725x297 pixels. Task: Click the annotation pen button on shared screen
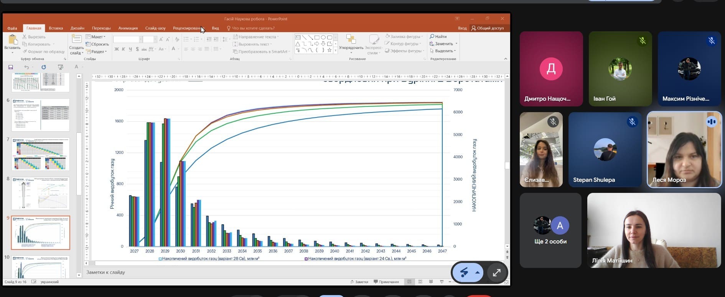(x=464, y=273)
